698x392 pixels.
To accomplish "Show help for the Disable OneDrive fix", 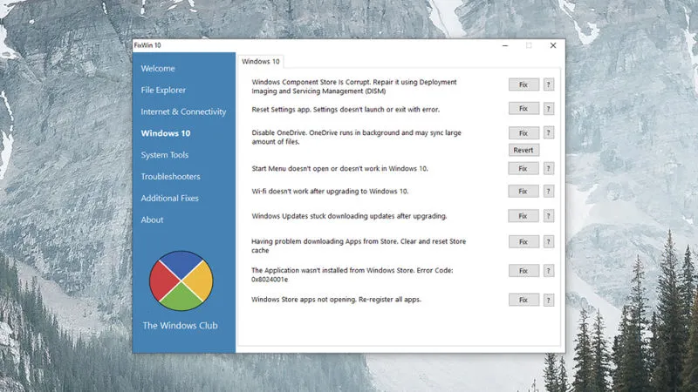I will [548, 133].
